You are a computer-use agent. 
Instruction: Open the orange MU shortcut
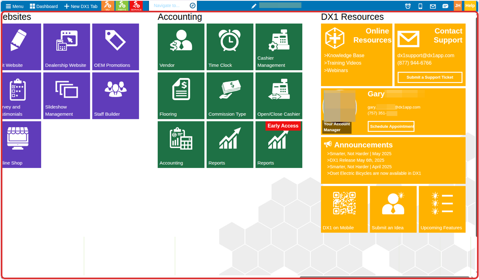pyautogui.click(x=108, y=6)
